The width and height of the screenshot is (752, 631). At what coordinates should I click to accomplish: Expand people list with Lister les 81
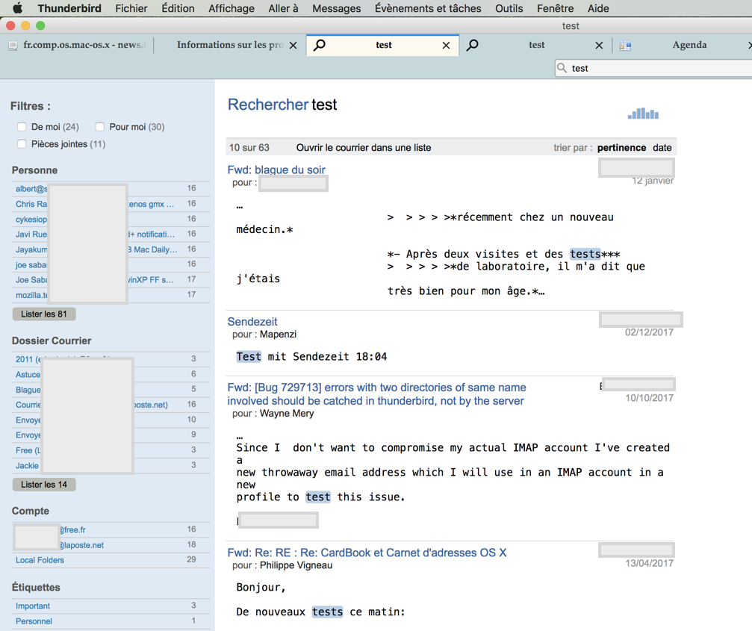pos(44,314)
